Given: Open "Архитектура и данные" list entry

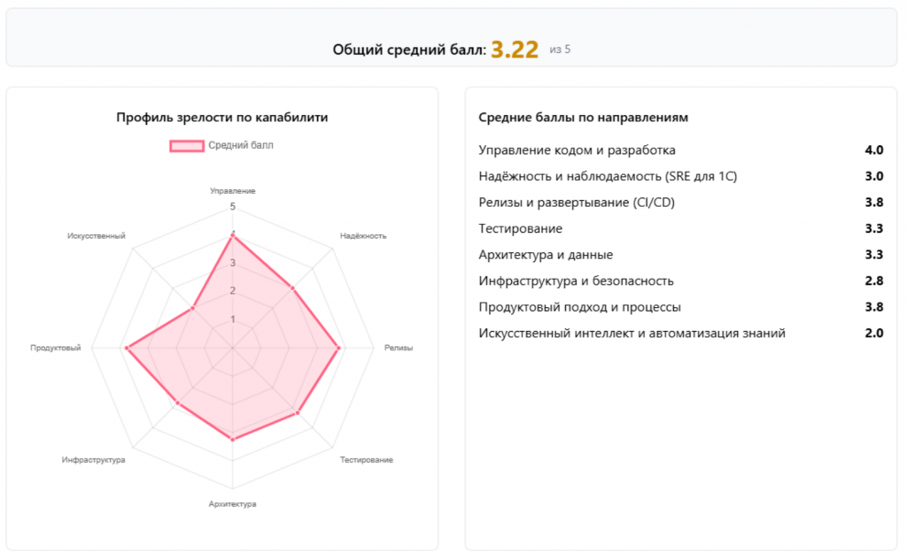Looking at the screenshot, I should point(546,255).
